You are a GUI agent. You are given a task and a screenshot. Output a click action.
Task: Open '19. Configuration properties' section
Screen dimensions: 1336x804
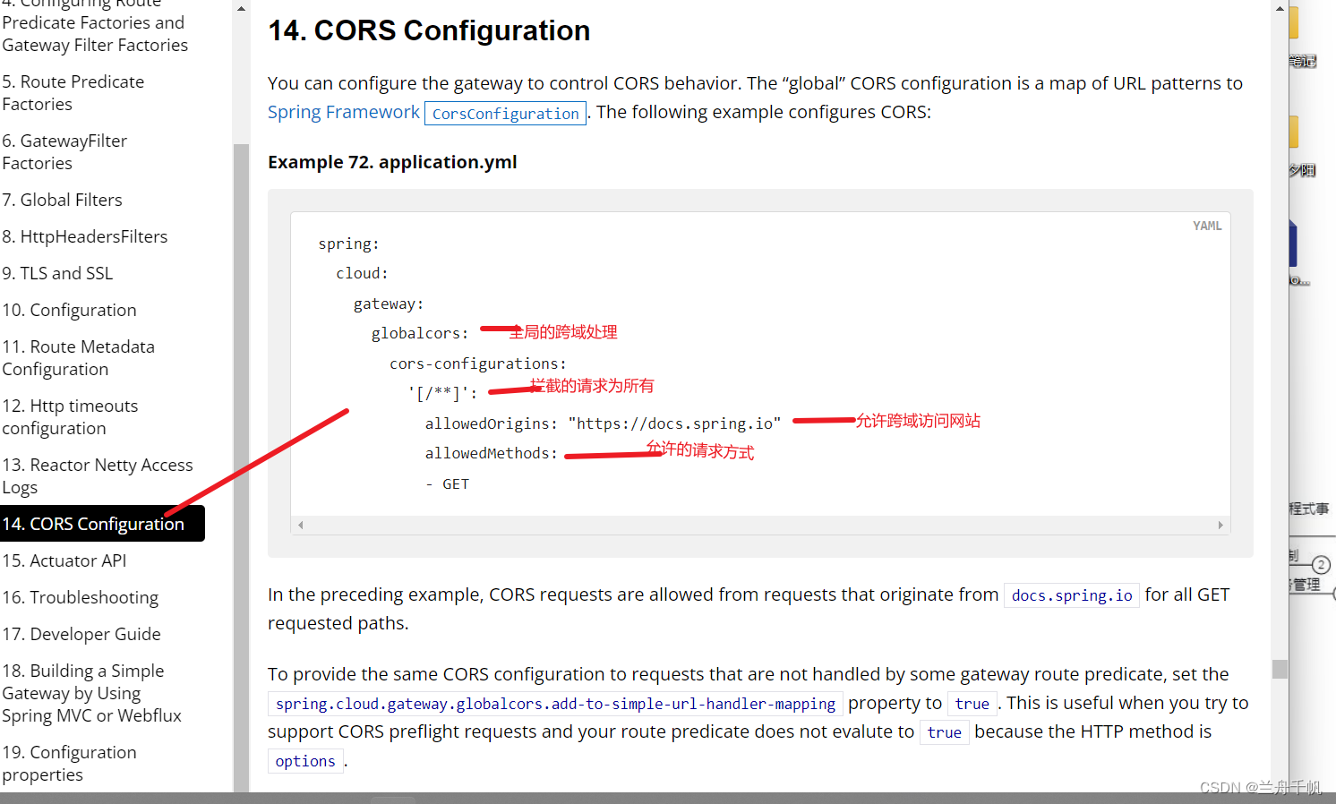69,764
